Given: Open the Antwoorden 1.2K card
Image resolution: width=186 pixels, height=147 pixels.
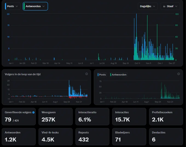Looking at the screenshot, I should click(x=19, y=137).
